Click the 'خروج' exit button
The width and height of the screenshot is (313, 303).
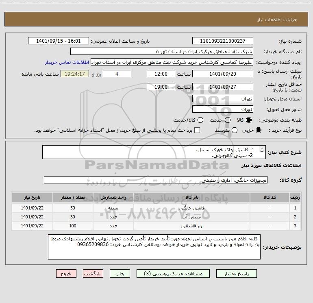tap(66, 274)
